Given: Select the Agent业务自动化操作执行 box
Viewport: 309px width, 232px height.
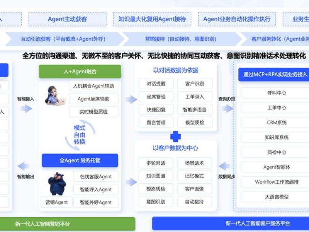Looking at the screenshot, I should [237, 19].
